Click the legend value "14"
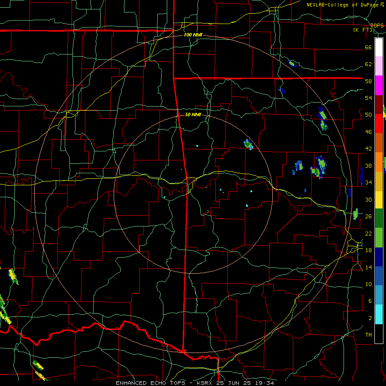386x386 pixels. pos(368,267)
